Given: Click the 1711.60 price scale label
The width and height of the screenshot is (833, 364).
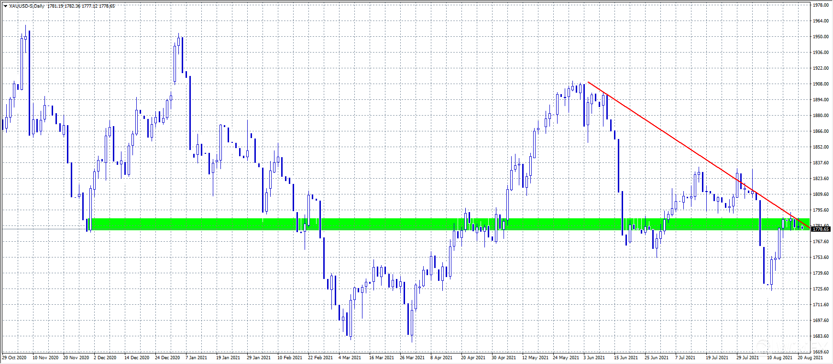Looking at the screenshot, I should click(x=821, y=305).
